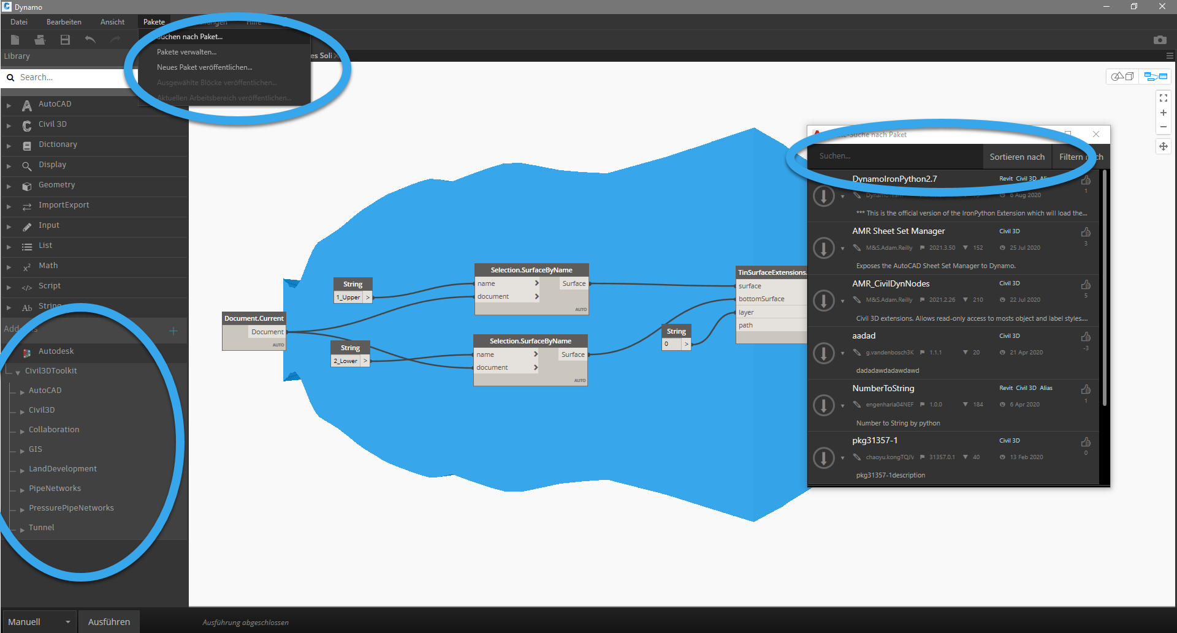Pan the canvas with the pan icon
The height and width of the screenshot is (633, 1177).
coord(1164,146)
